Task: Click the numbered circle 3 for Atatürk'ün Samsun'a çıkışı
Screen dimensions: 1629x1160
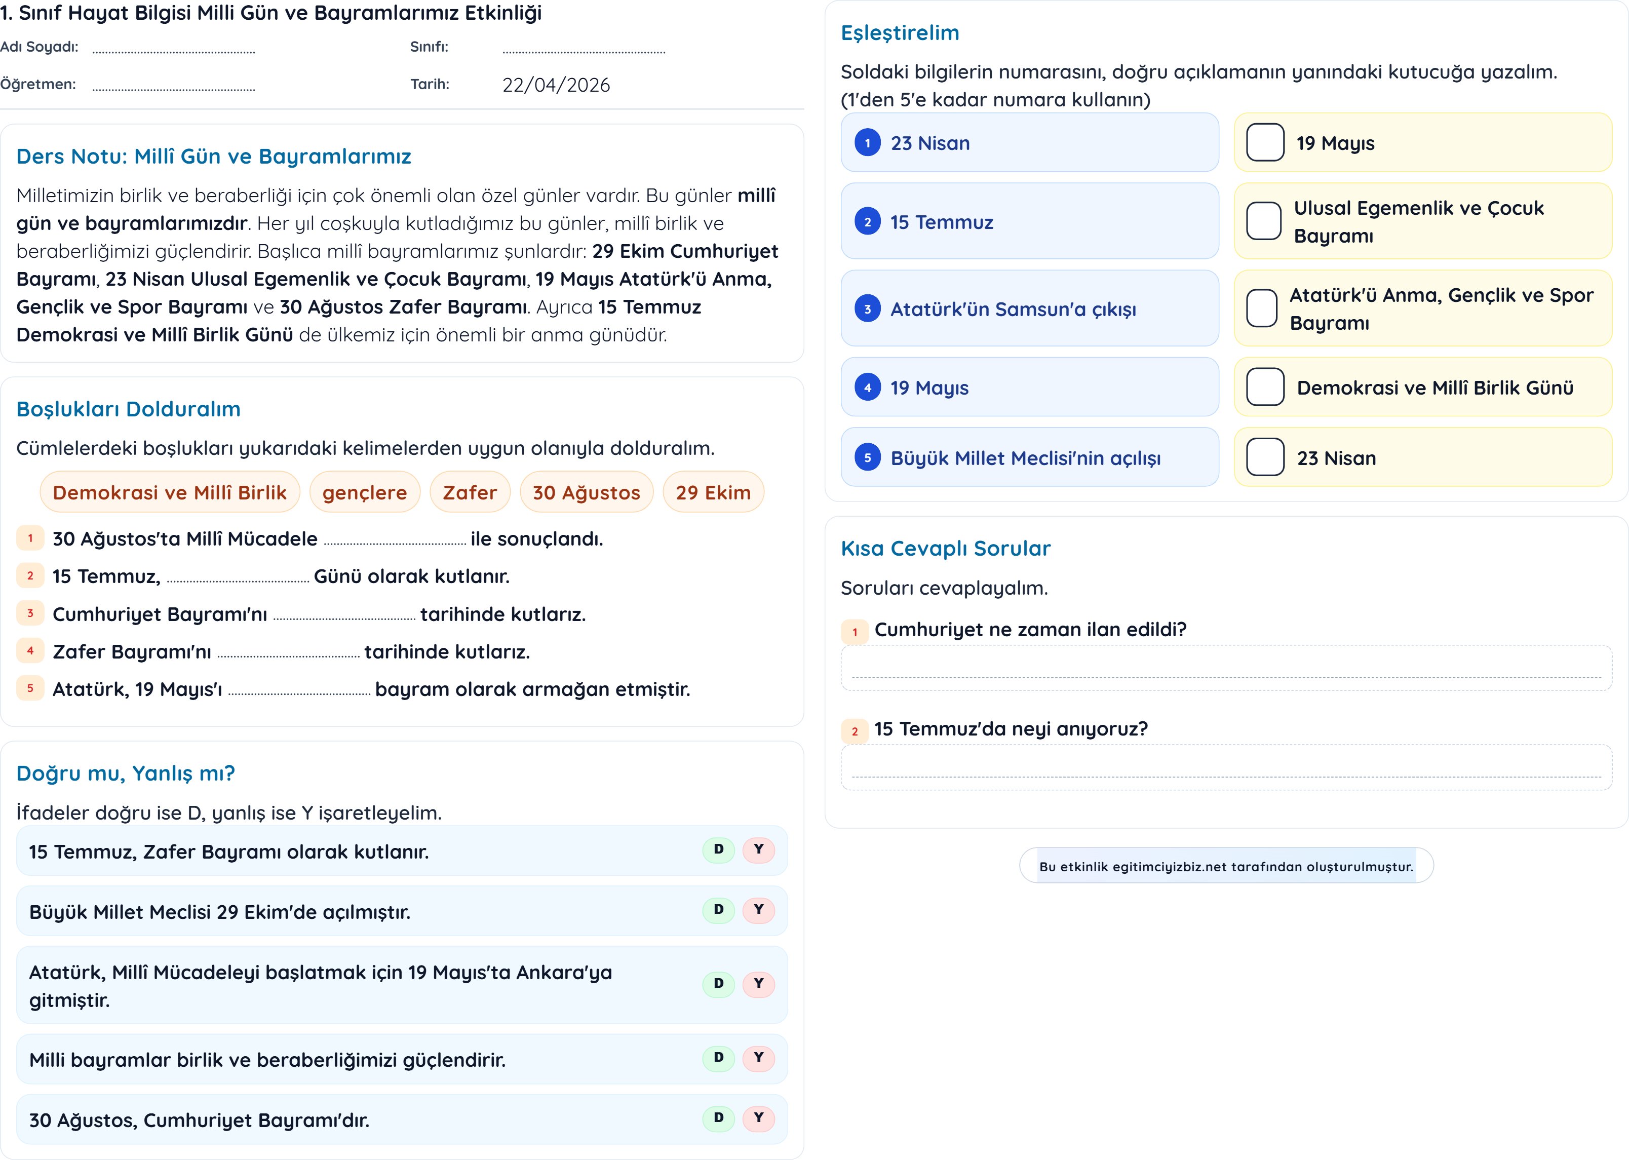Action: coord(867,308)
